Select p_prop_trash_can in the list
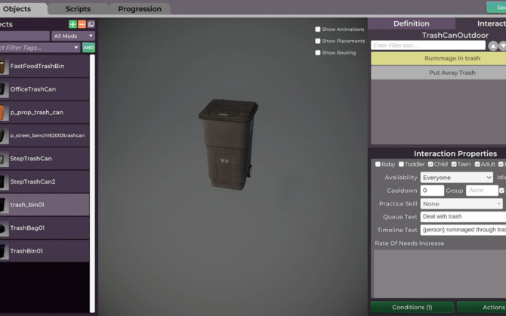This screenshot has height=316, width=506. click(45, 113)
